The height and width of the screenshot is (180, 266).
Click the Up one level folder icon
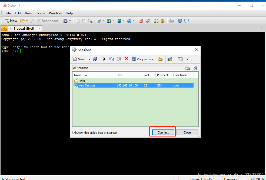(x=187, y=68)
